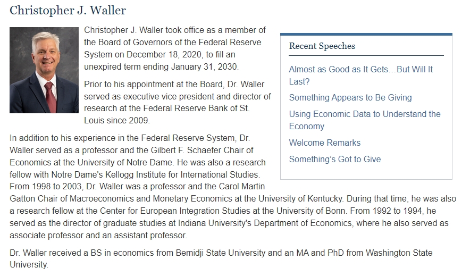
Task: Open the 'Something's Got to Give' speech
Action: [x=334, y=159]
